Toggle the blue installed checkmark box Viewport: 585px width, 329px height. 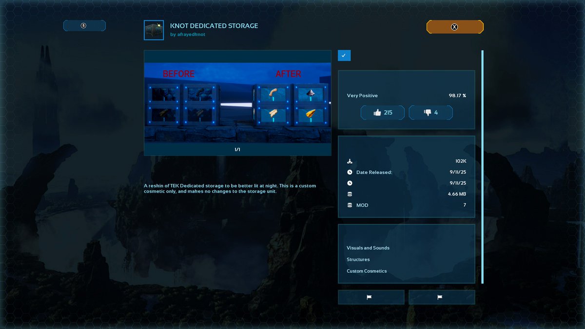click(x=344, y=56)
